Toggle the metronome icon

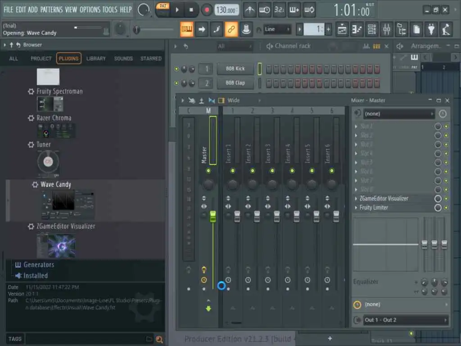[x=249, y=10]
